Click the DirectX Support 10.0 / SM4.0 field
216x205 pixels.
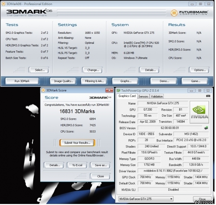point(198,146)
